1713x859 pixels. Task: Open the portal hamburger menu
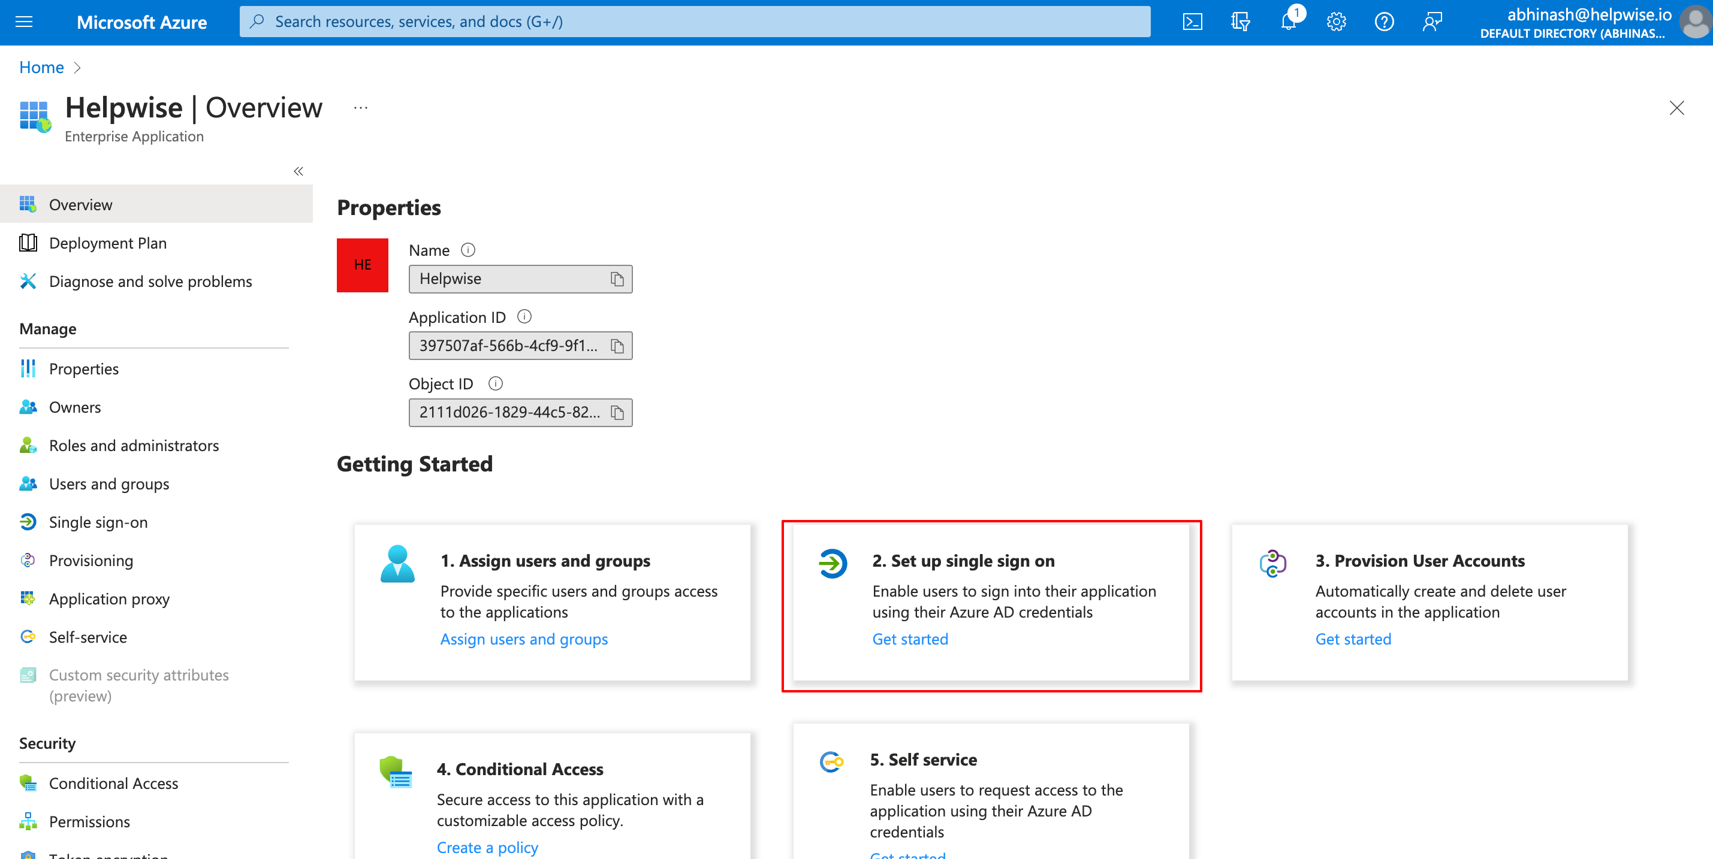click(x=24, y=22)
